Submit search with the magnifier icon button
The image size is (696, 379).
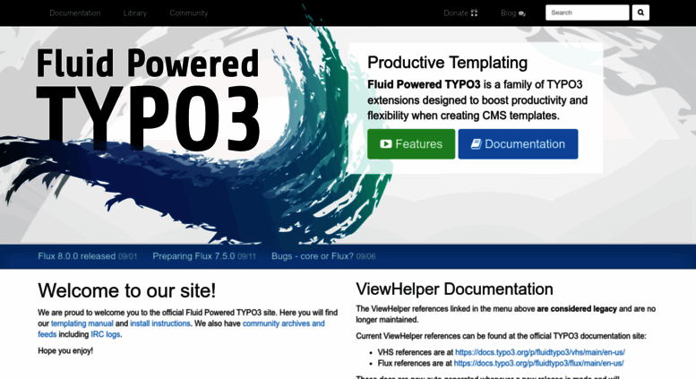click(640, 13)
